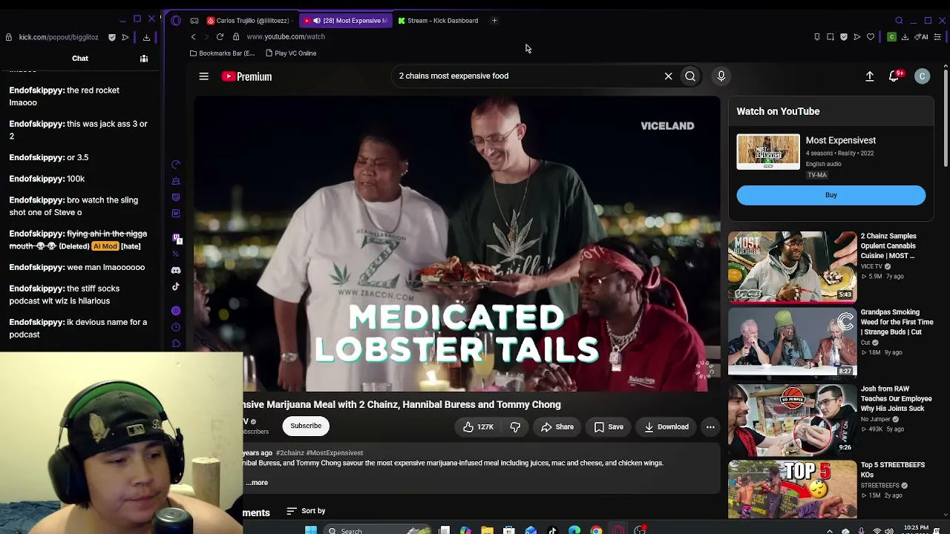Like the video with 127K likes
The image size is (950, 534).
tap(478, 426)
